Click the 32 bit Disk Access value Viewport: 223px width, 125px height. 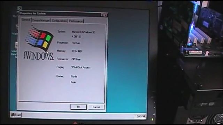(80, 67)
